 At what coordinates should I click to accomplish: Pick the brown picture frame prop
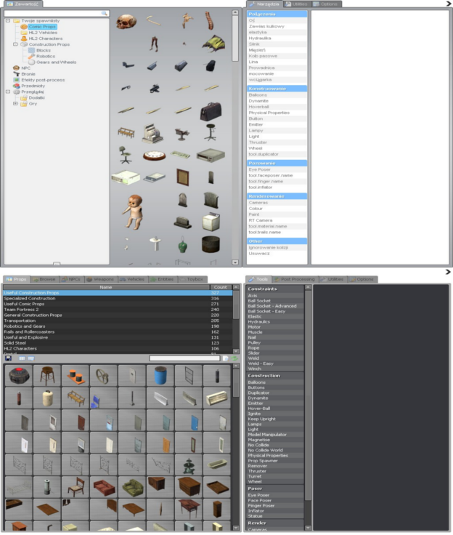coord(183,177)
